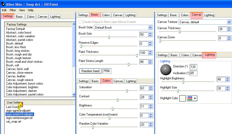Viewport: 232px width, 134px height.
Task: Select the regis-ostern16-oilpaint user setting
Action: pos(20,114)
